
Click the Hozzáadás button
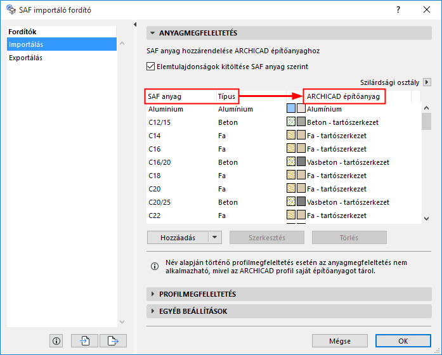coord(178,238)
